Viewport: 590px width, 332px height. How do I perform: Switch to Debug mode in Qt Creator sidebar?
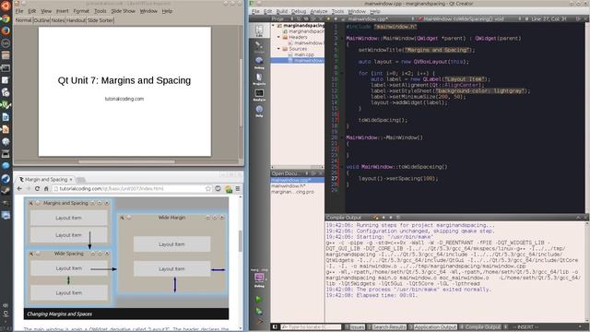259,63
